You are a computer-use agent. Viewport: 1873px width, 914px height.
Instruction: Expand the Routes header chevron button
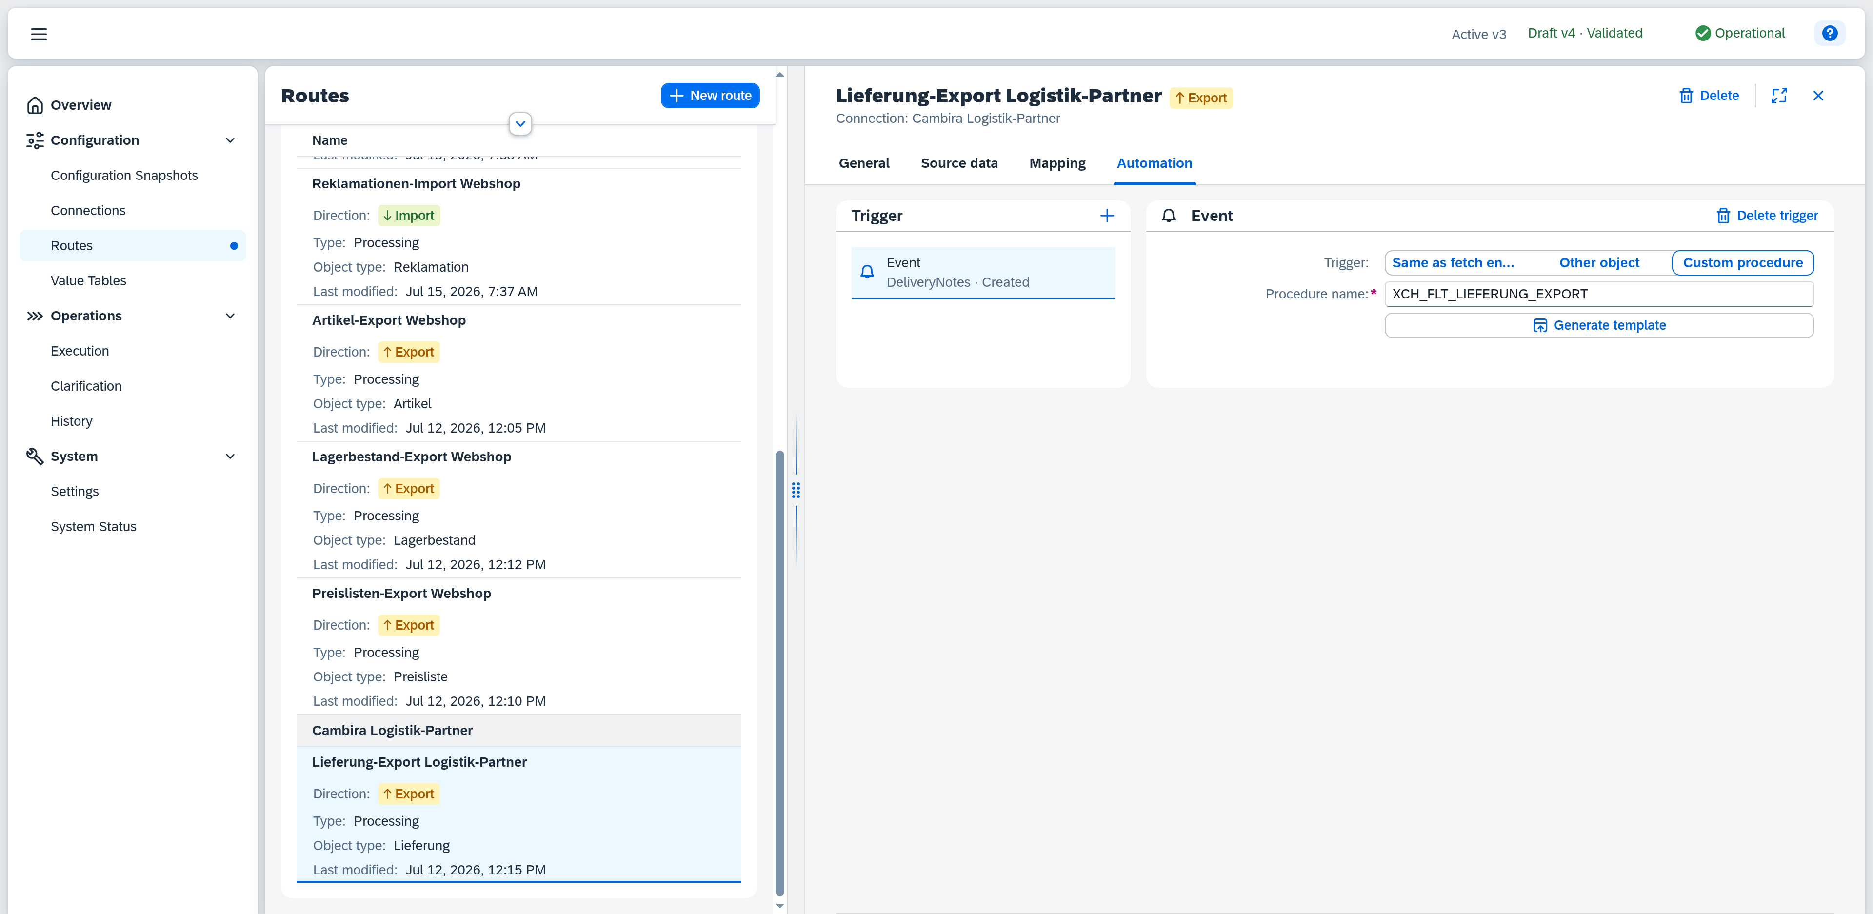pos(520,123)
